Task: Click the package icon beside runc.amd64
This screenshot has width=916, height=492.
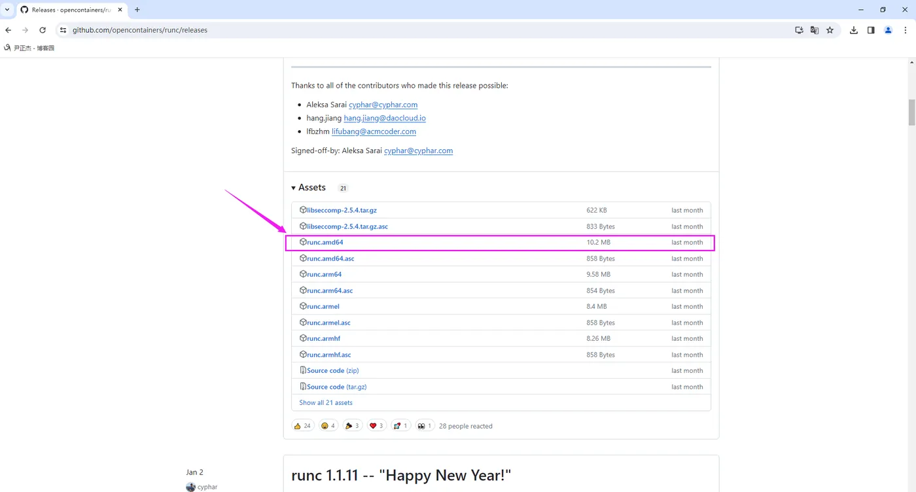Action: click(303, 242)
